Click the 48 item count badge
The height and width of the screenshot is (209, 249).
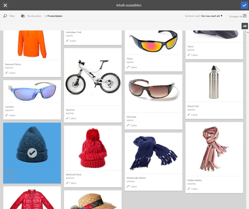[x=245, y=26]
